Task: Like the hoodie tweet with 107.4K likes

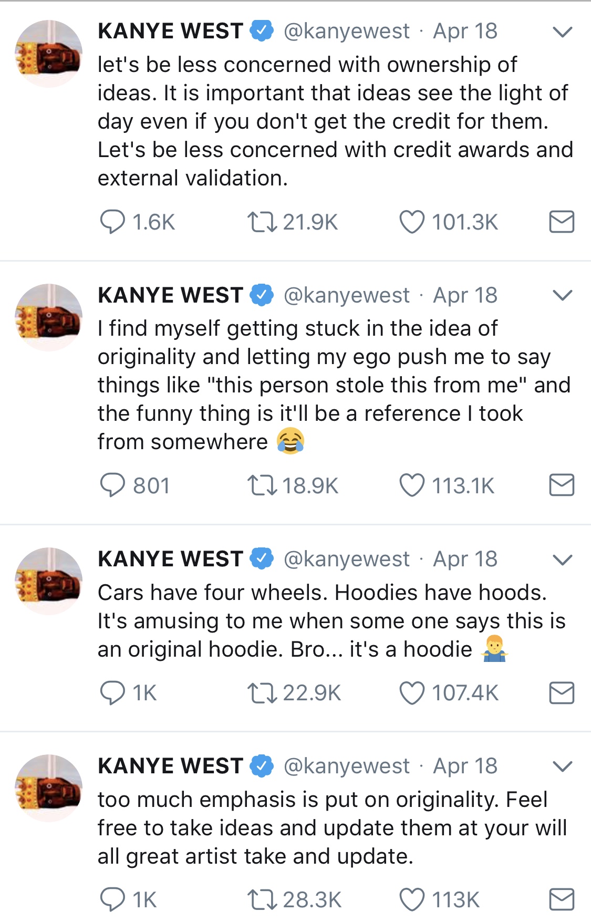Action: coord(412,693)
